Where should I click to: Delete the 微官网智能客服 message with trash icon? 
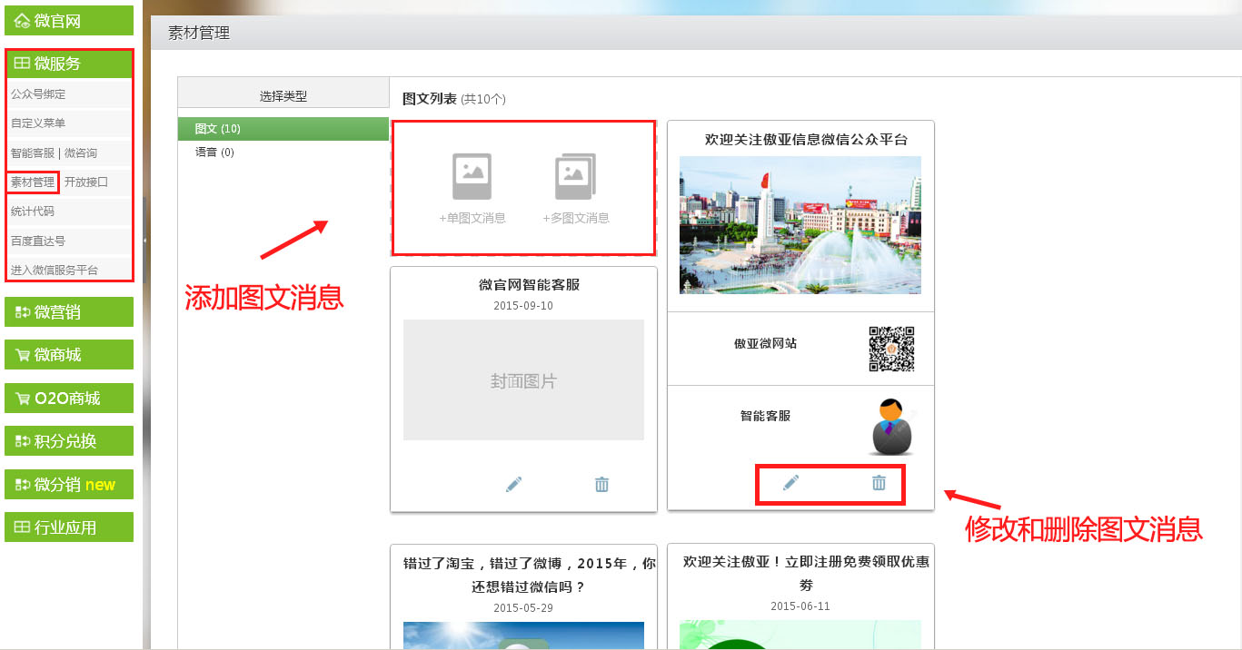tap(601, 485)
